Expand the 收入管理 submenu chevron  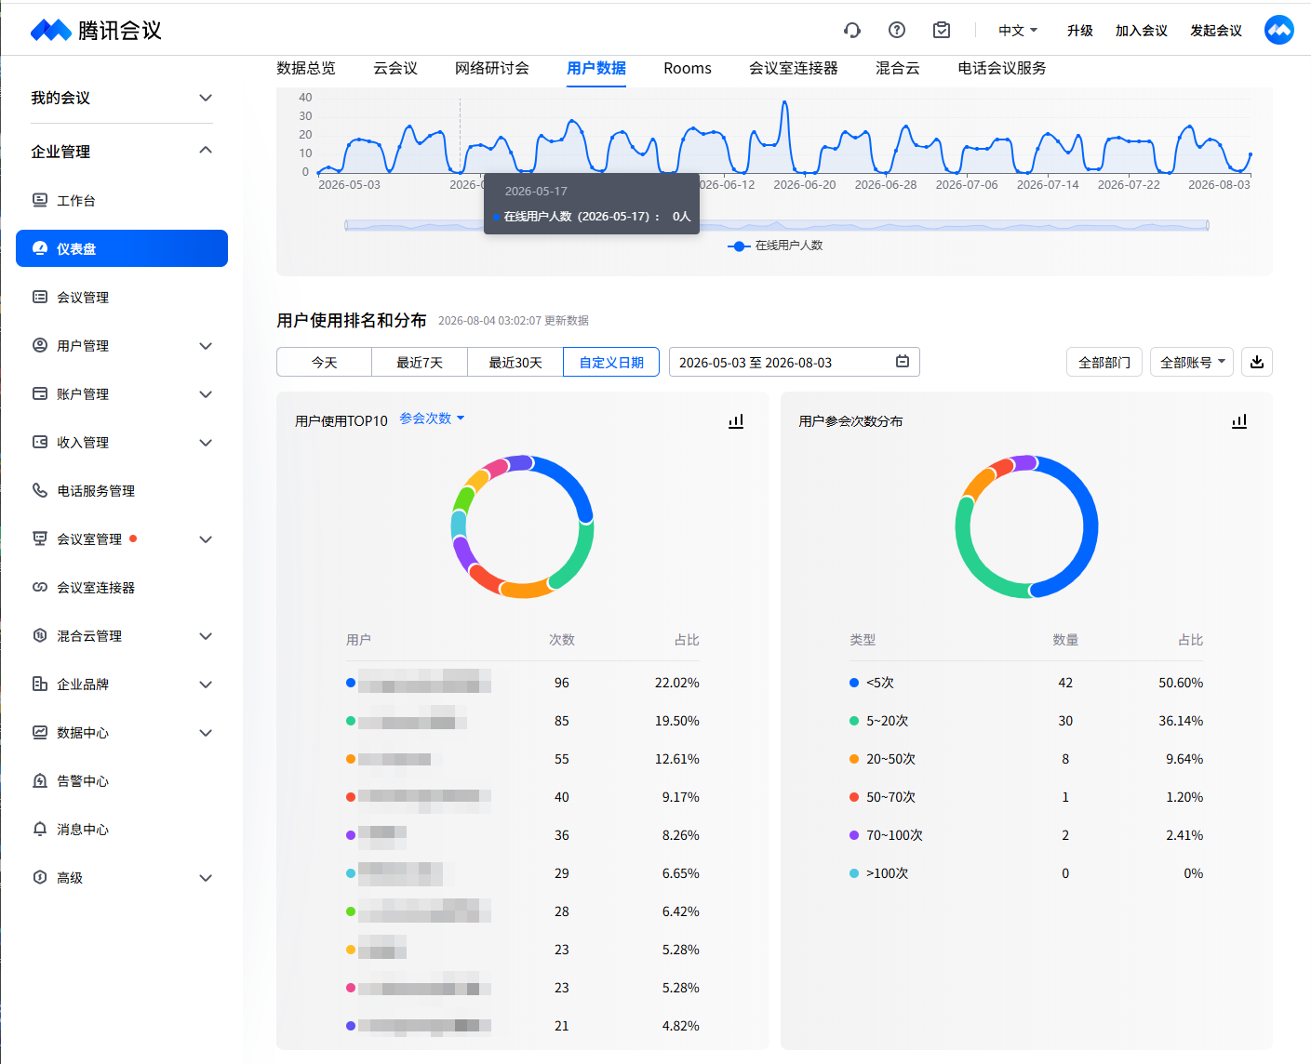point(206,443)
